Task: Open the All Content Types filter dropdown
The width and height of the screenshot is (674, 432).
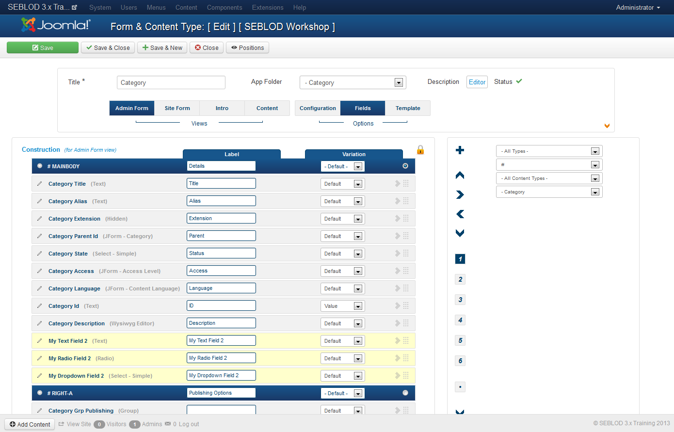Action: point(549,178)
